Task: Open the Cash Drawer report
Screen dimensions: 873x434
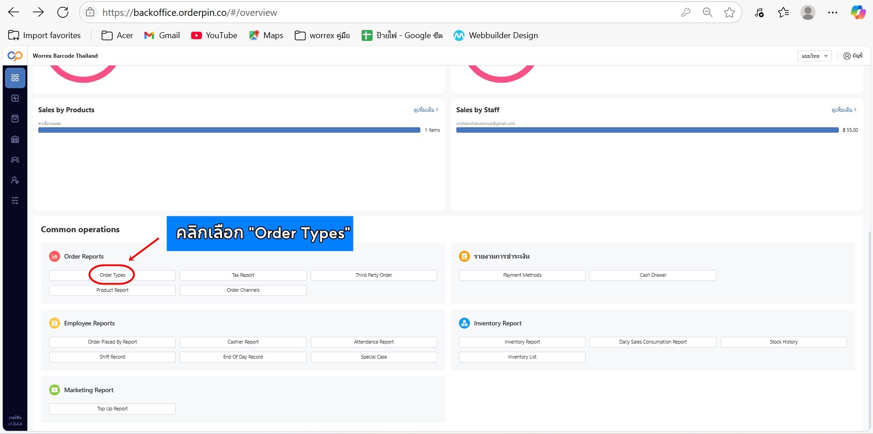Action: (x=653, y=275)
